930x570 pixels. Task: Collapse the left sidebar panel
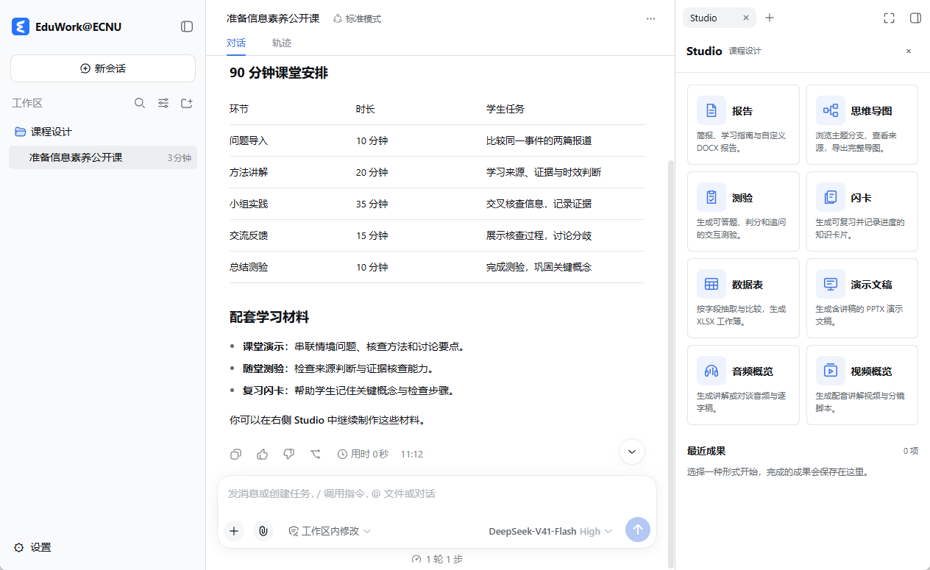(187, 26)
